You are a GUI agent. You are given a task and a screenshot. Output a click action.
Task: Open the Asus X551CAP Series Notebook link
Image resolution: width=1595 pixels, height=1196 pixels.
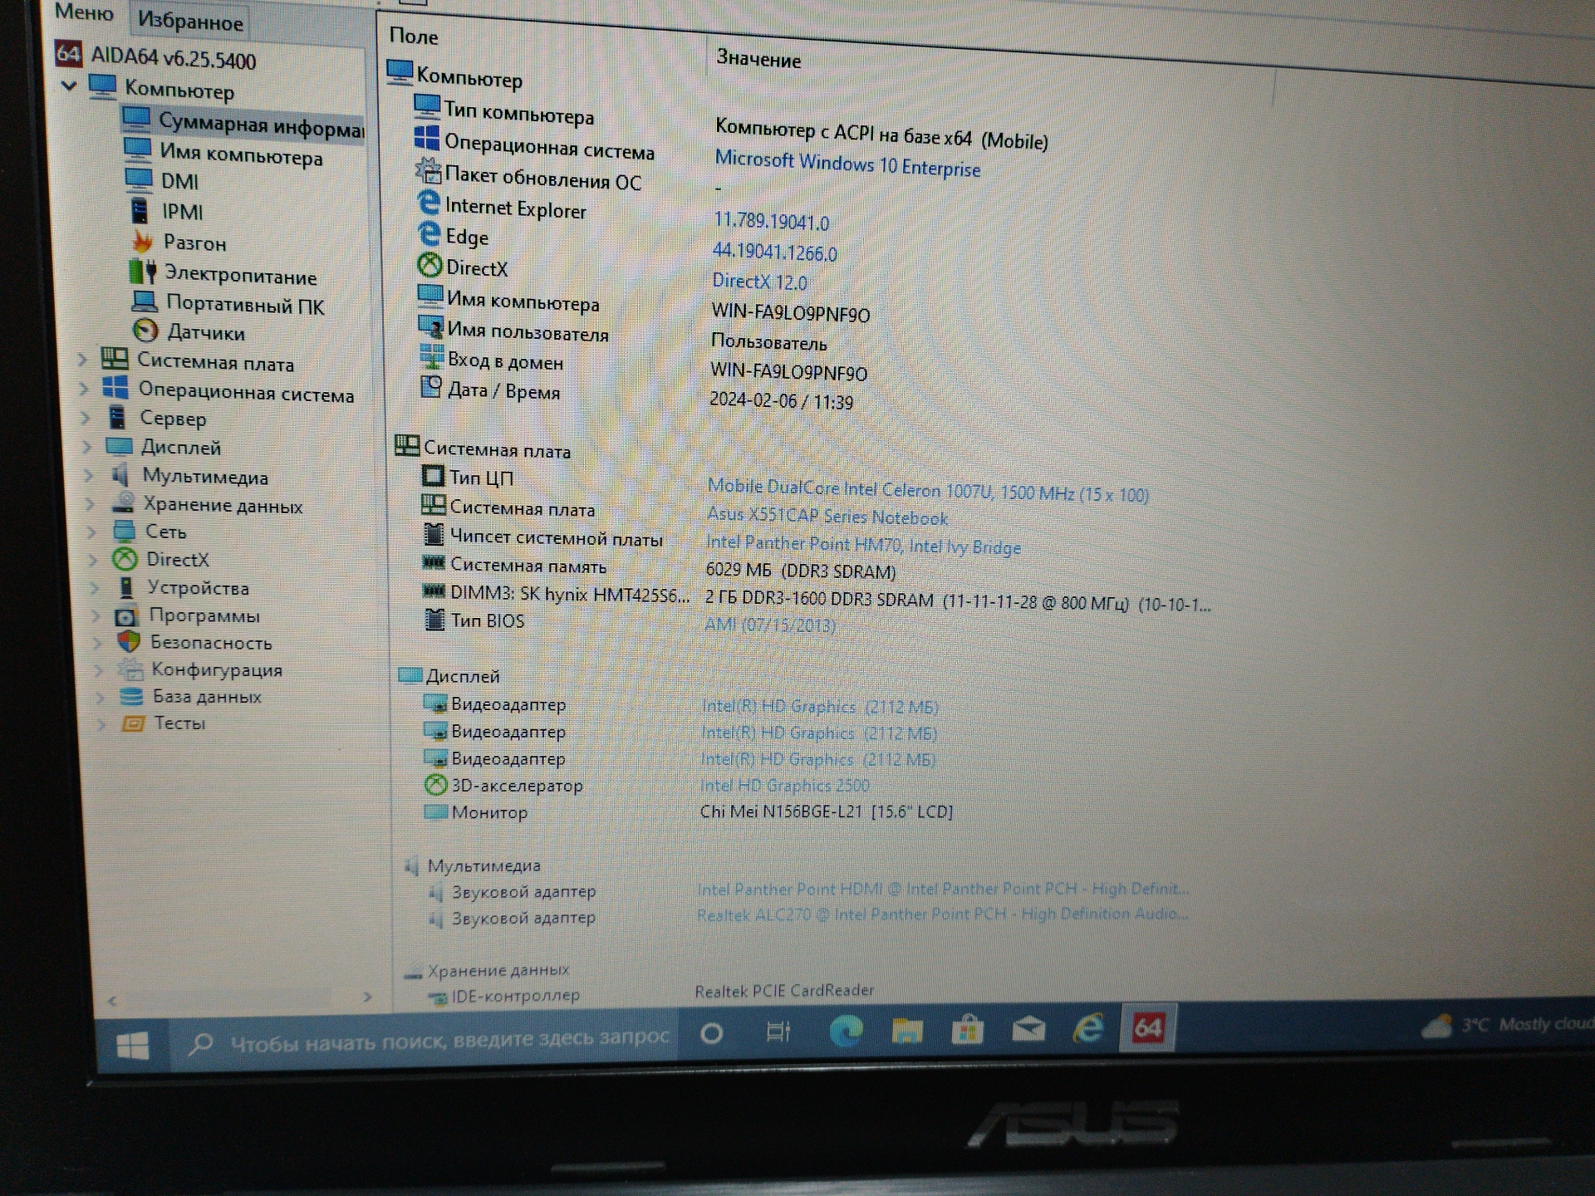(x=827, y=517)
